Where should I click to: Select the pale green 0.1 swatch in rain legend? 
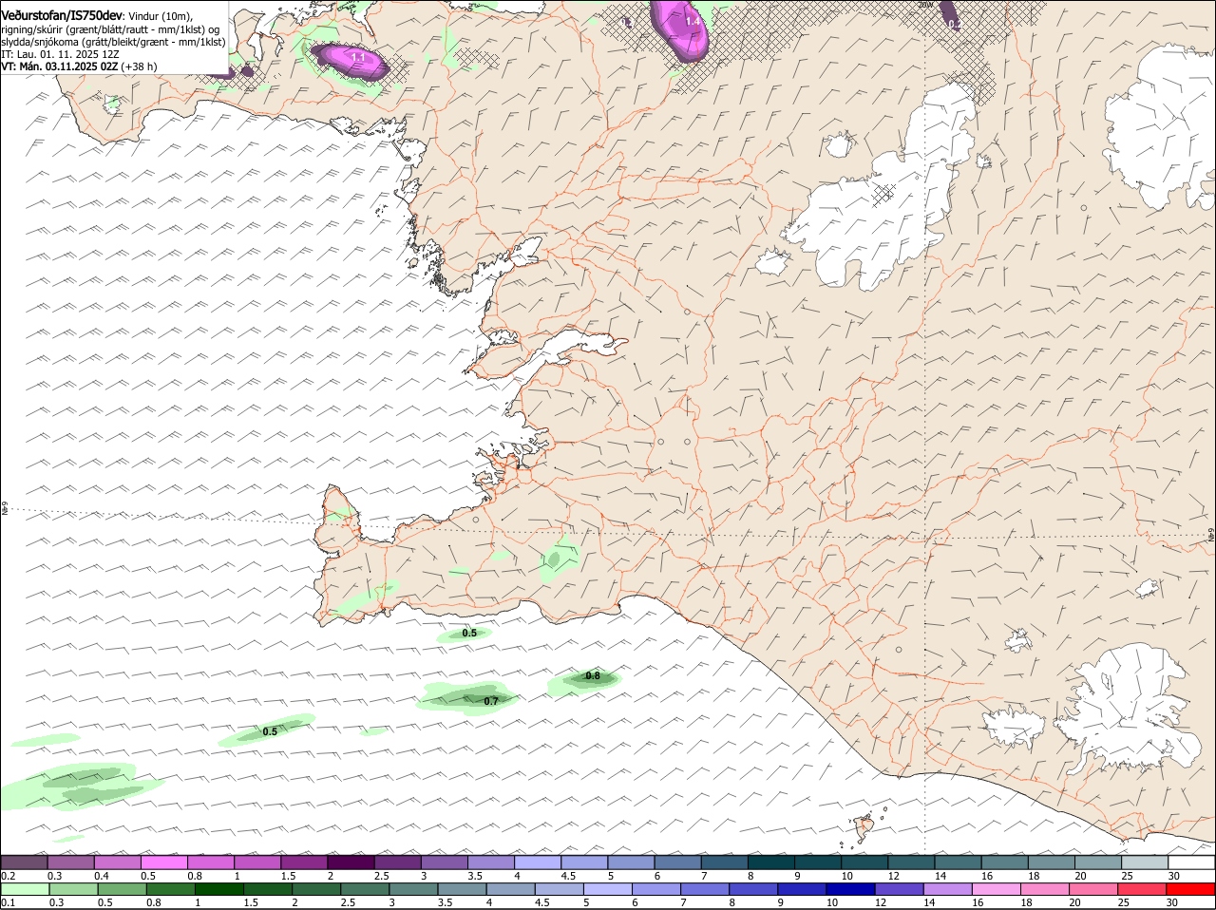click(x=25, y=889)
